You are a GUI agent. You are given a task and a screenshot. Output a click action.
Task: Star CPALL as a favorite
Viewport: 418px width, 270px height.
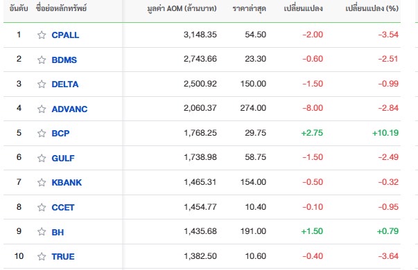pos(42,35)
